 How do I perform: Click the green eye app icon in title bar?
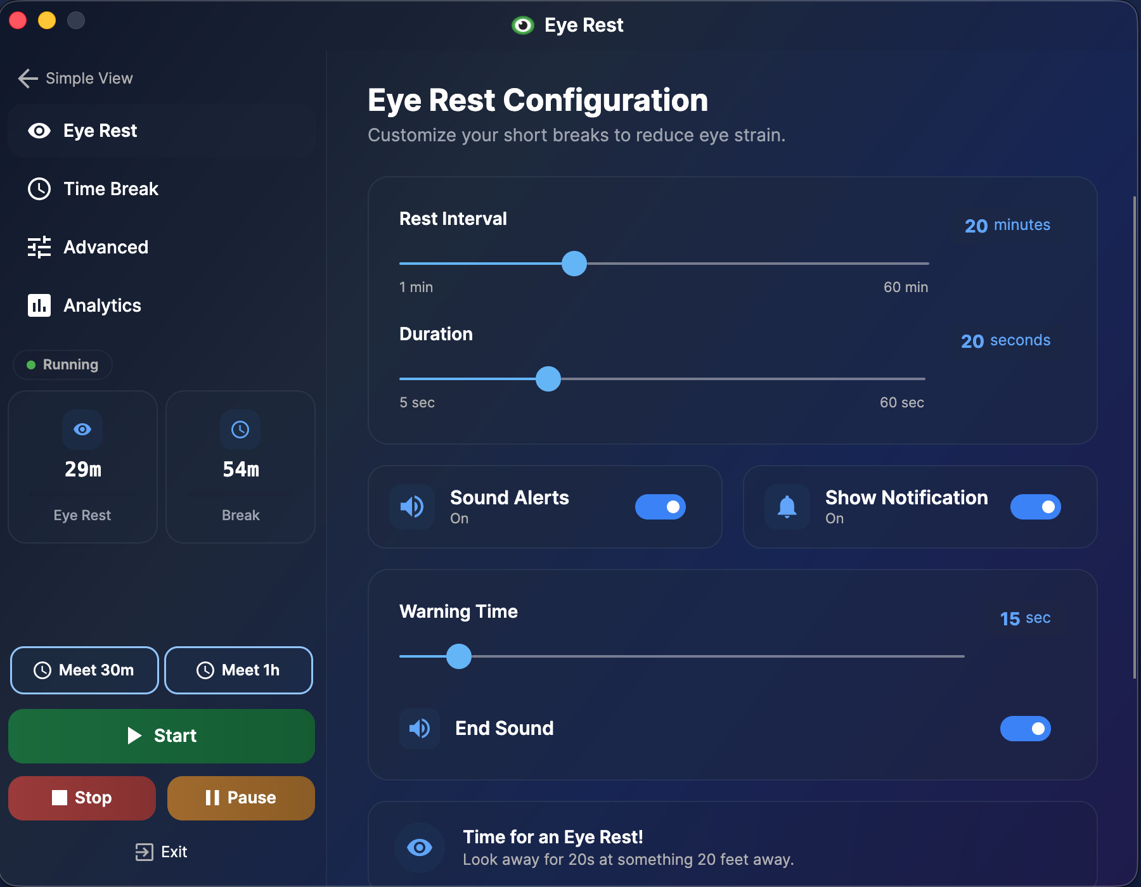point(523,25)
